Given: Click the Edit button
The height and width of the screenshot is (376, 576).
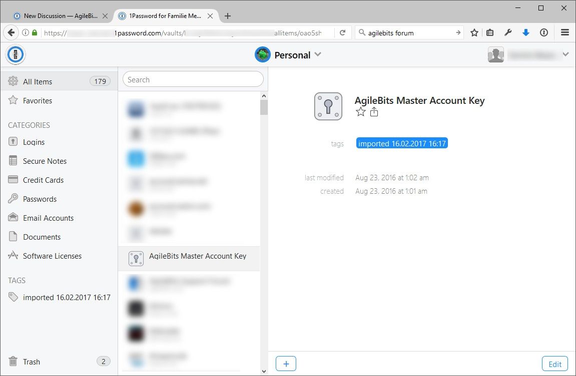Looking at the screenshot, I should [554, 364].
